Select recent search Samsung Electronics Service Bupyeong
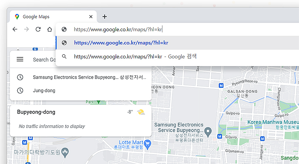Viewport: 299px width, 164px height. [81, 77]
